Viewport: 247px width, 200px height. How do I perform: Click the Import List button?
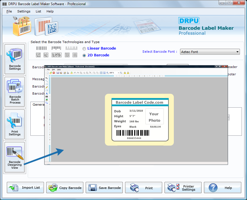coord(25,188)
